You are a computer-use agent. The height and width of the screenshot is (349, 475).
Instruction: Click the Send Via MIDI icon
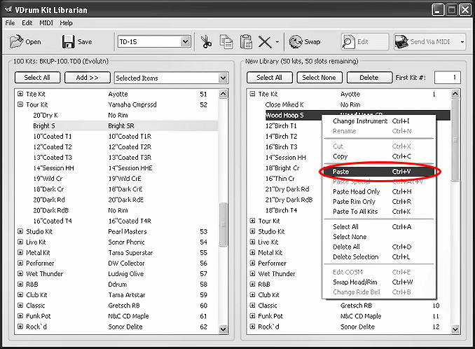(x=401, y=42)
